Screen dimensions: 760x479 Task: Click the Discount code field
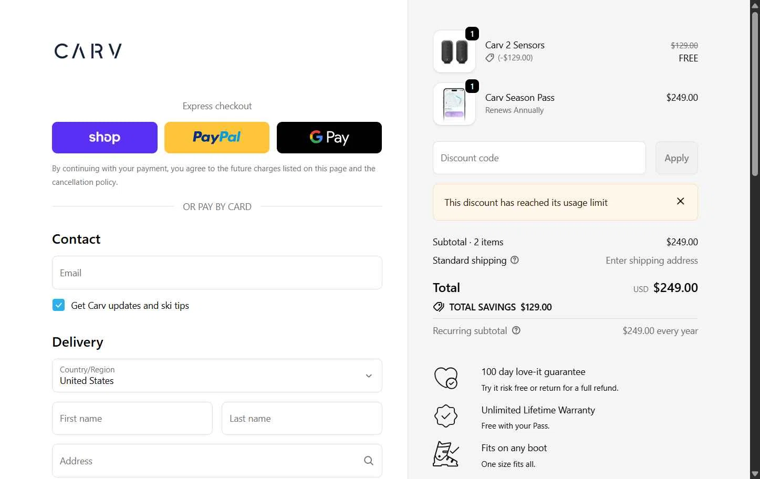click(x=539, y=158)
